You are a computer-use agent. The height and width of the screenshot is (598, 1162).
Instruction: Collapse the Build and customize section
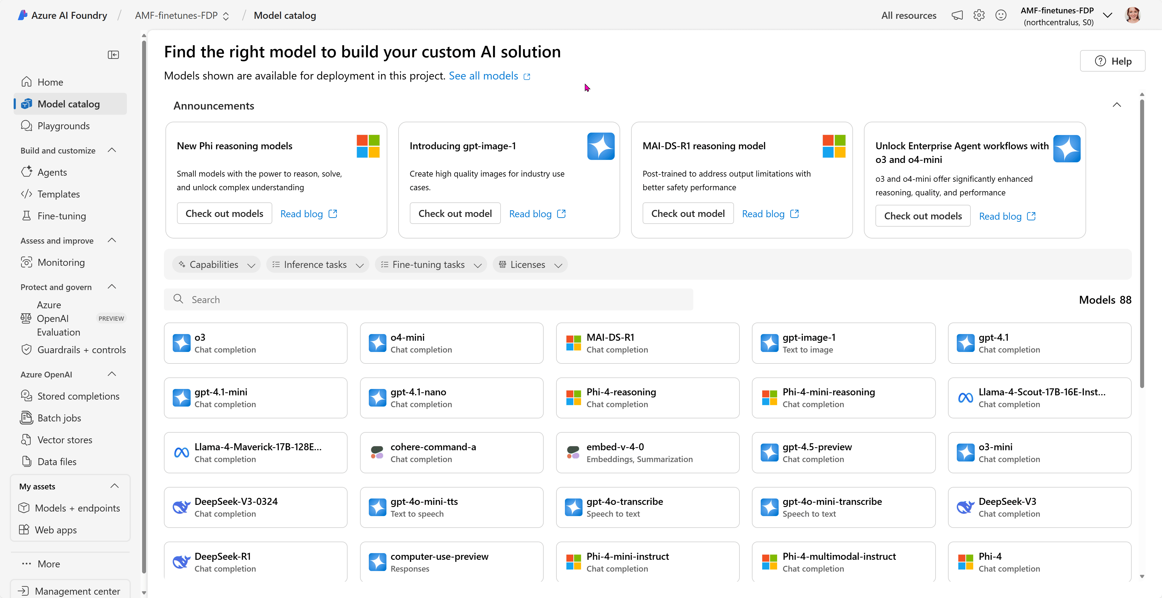[x=112, y=150]
